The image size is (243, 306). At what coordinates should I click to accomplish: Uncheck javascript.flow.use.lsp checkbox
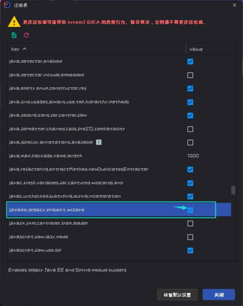(x=190, y=250)
